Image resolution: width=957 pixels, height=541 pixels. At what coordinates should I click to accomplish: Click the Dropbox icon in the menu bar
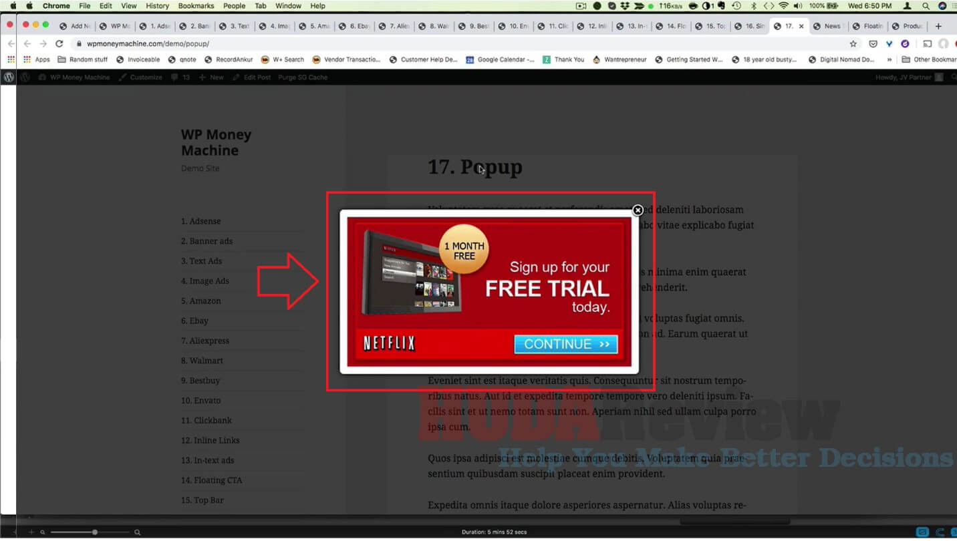tap(624, 6)
